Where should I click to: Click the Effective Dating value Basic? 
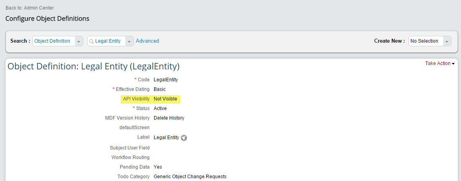pos(160,89)
